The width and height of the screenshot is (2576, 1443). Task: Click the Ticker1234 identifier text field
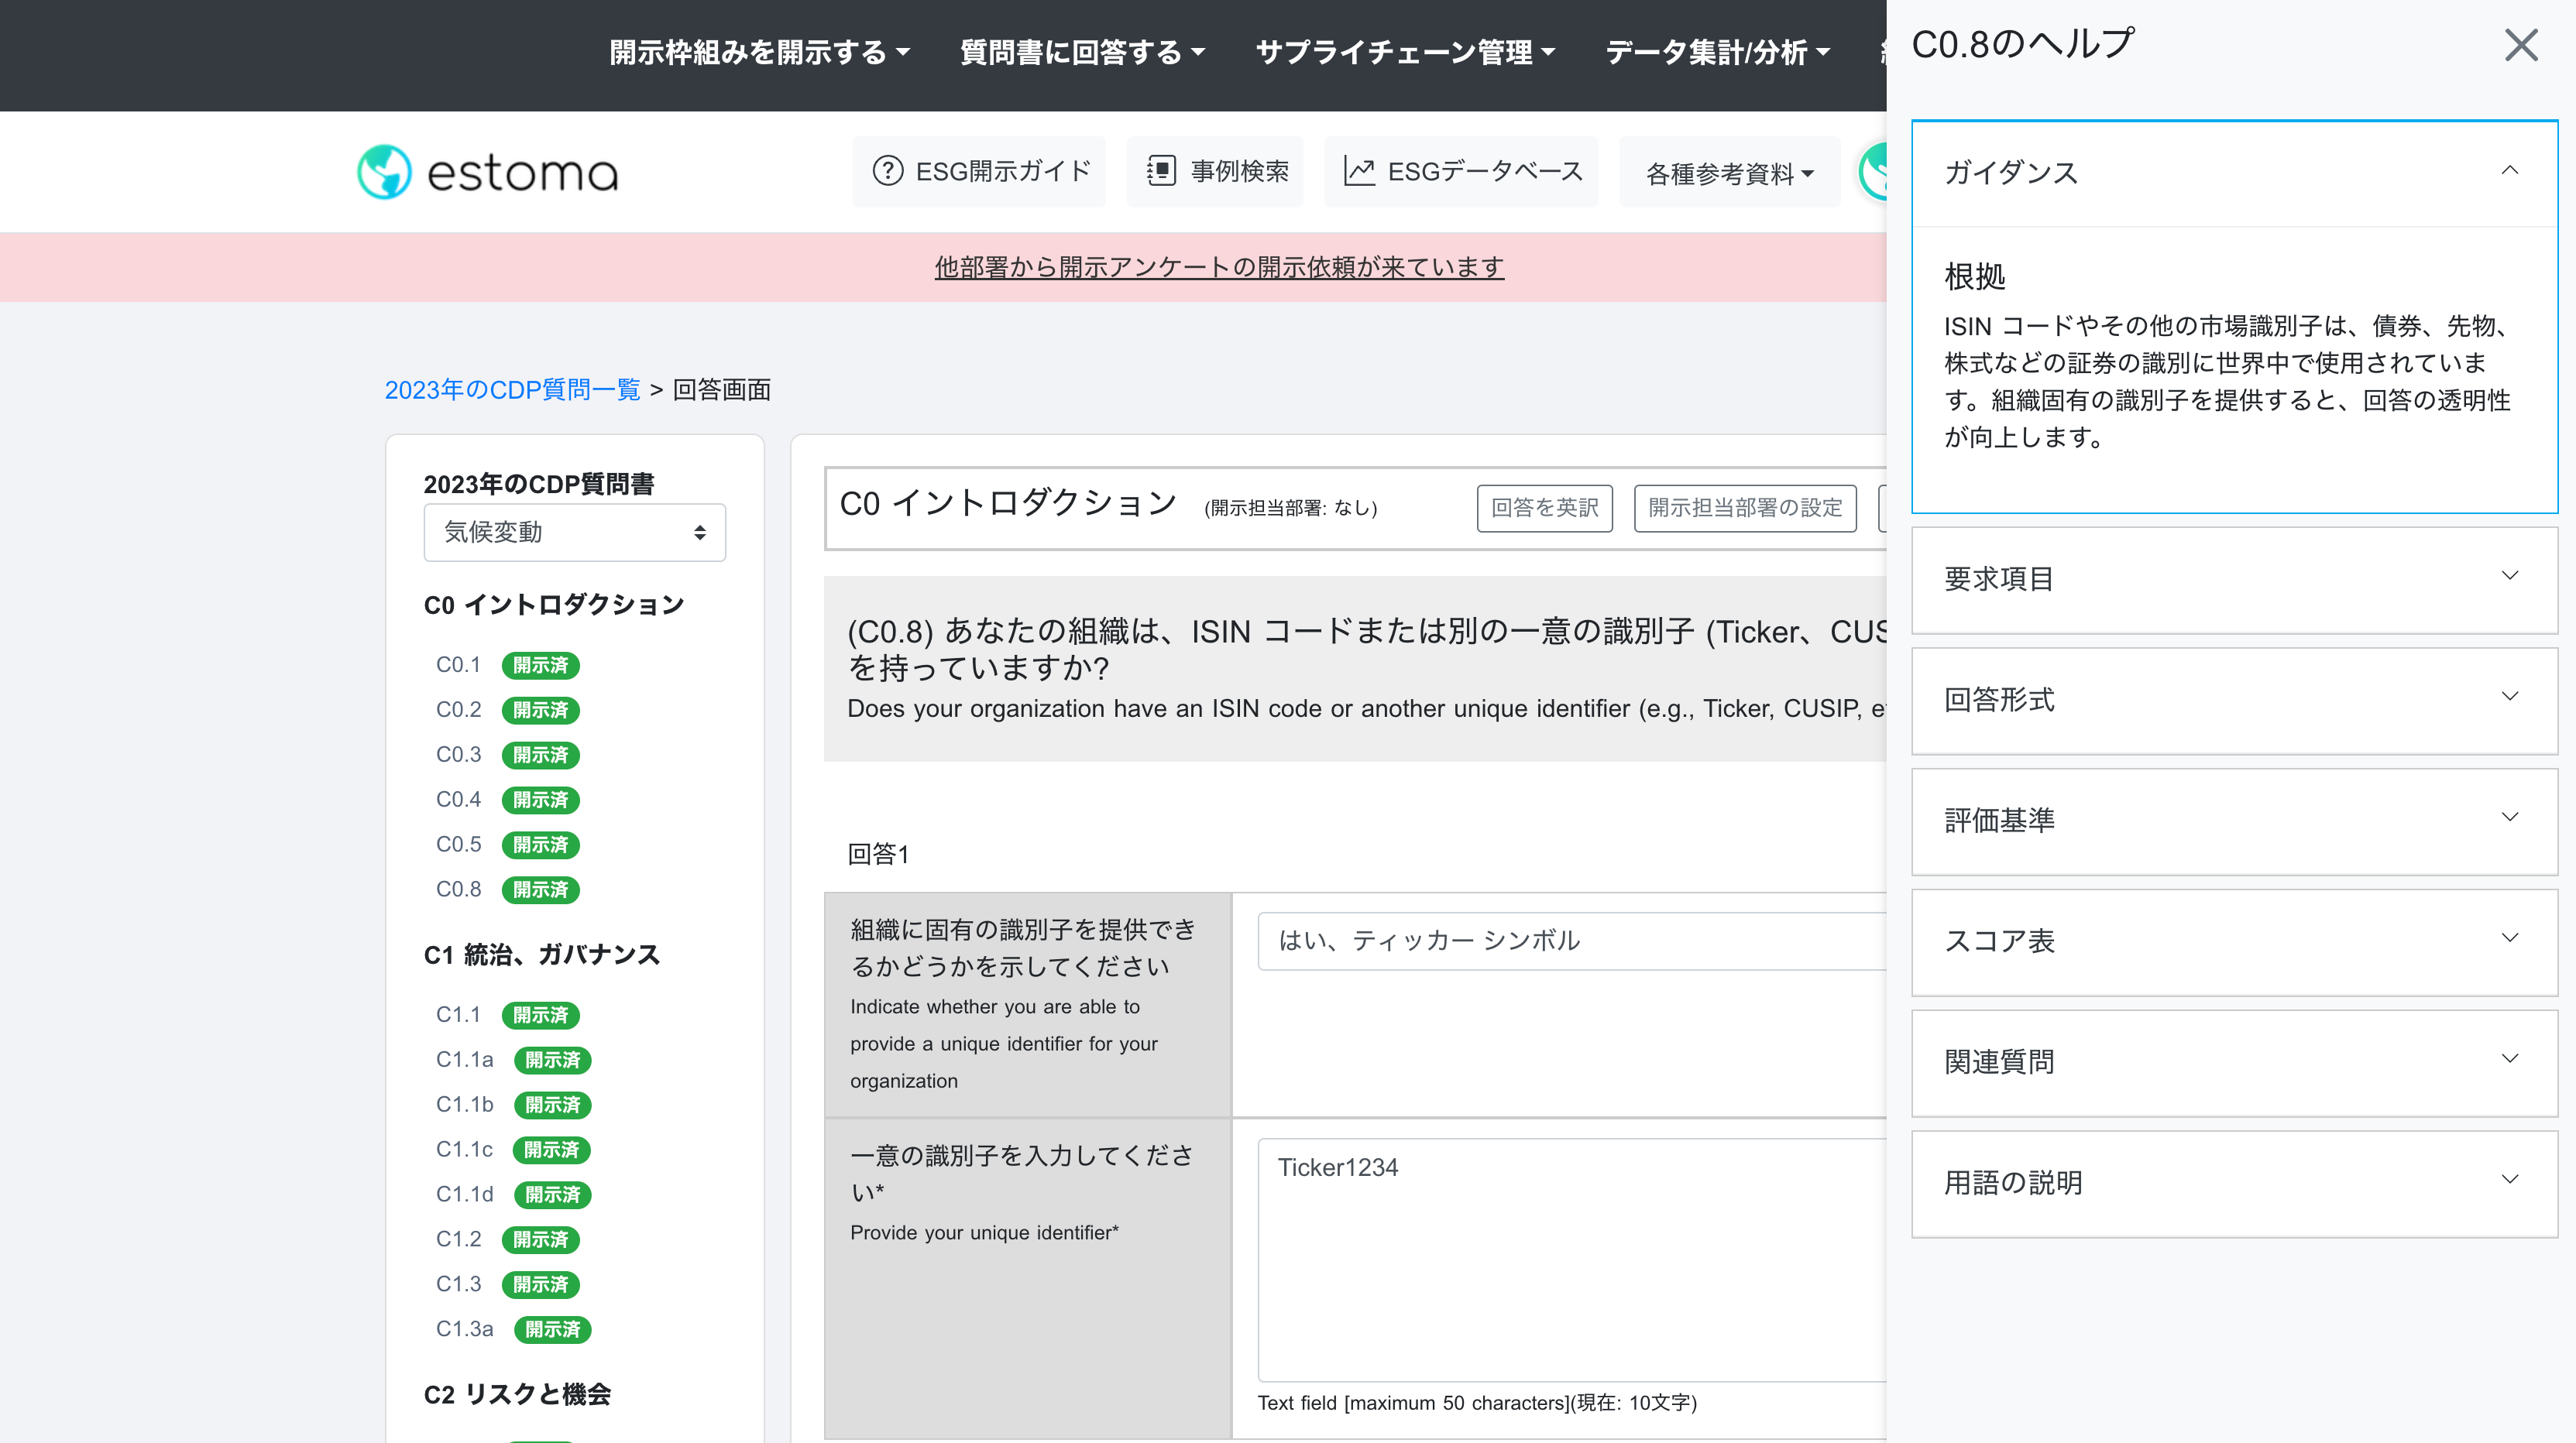[1570, 1258]
